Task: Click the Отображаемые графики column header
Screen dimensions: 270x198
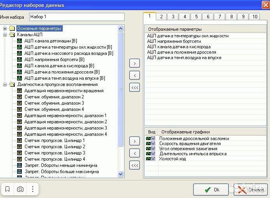Action: click(212, 132)
